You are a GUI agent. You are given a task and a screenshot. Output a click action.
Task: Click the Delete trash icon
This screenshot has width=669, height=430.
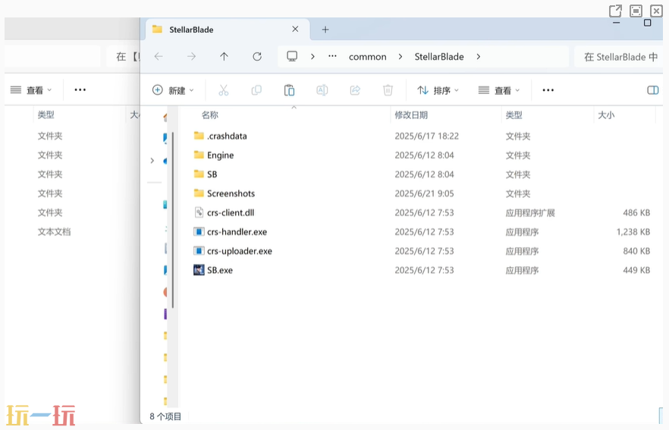388,90
